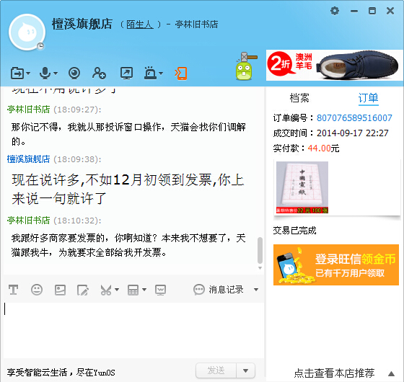This screenshot has height=382, width=404.
Task: Click the 中国宣纸 product thumbnail
Action: (302, 187)
